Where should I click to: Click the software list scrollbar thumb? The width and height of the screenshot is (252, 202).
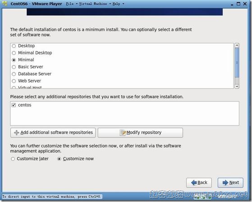coord(237,63)
